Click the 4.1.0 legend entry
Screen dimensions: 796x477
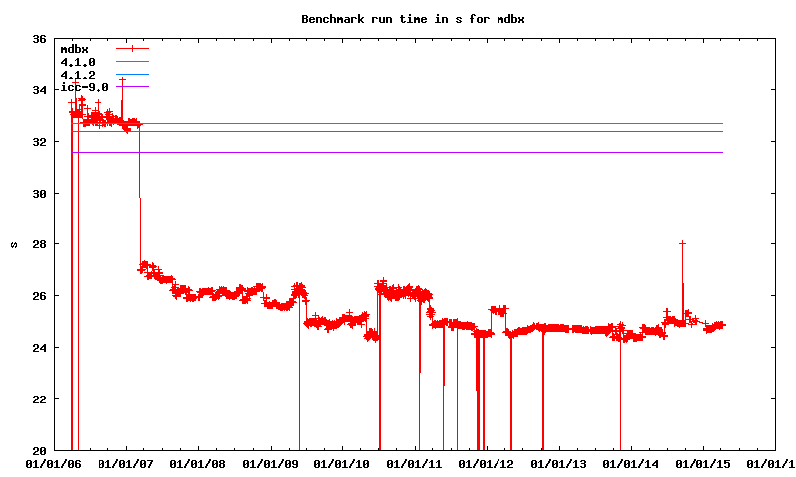[x=78, y=62]
